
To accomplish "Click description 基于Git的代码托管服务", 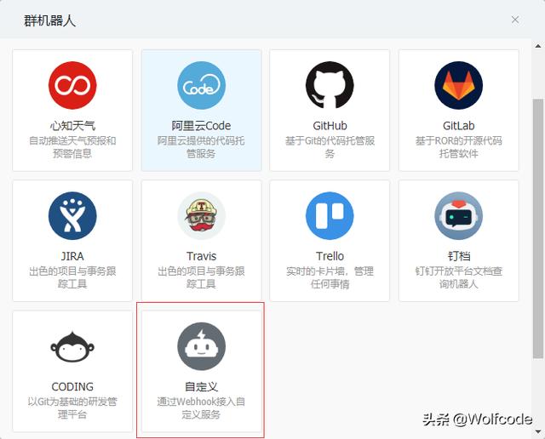I will pyautogui.click(x=330, y=147).
